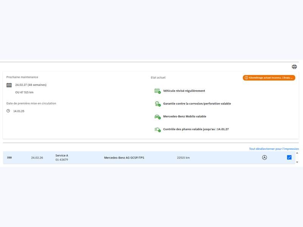Click the Véhicule révisé régulièrement status icon
303x227 pixels.
pos(157,91)
